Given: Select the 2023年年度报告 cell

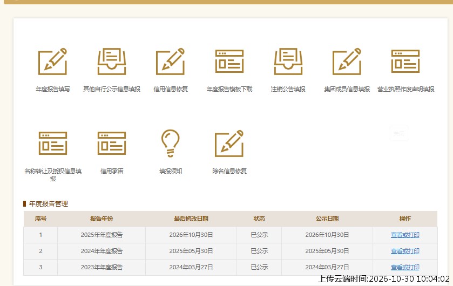Looking at the screenshot, I should click(x=102, y=267).
